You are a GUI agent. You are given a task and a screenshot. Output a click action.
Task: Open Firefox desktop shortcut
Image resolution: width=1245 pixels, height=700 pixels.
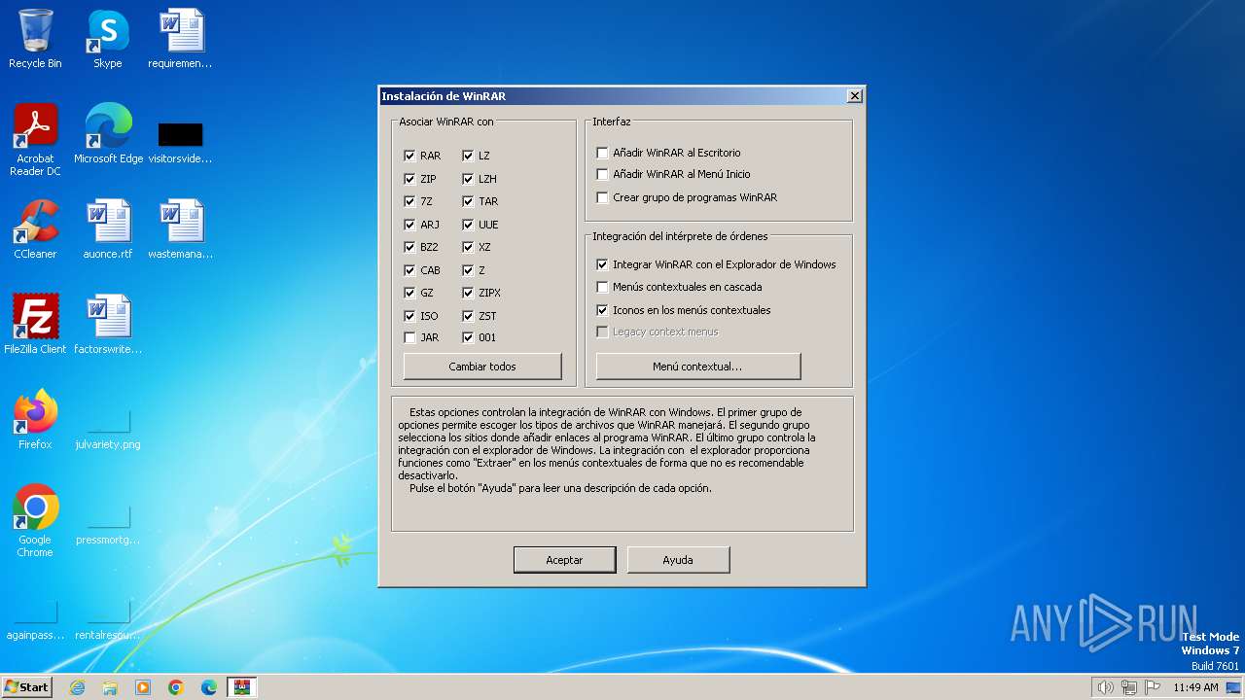(x=35, y=419)
